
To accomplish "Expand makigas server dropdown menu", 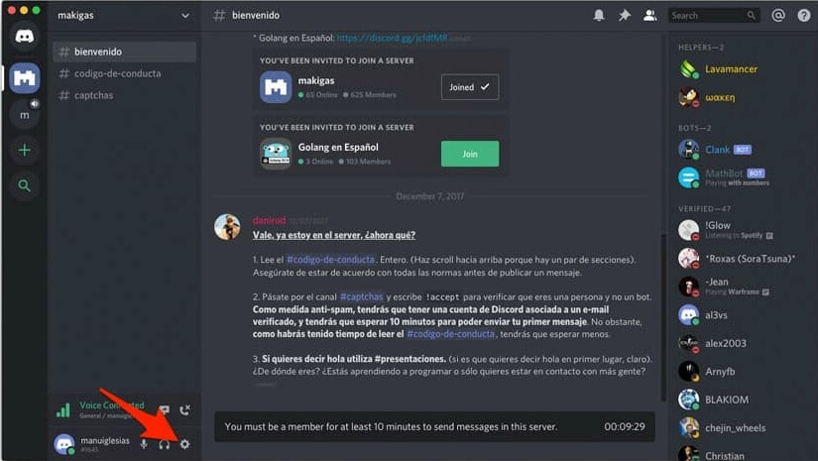I will pyautogui.click(x=185, y=16).
